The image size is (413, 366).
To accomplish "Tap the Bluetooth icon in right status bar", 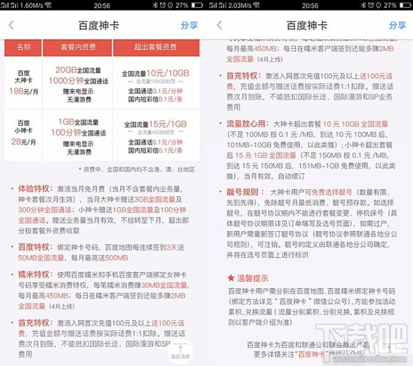I will (363, 6).
